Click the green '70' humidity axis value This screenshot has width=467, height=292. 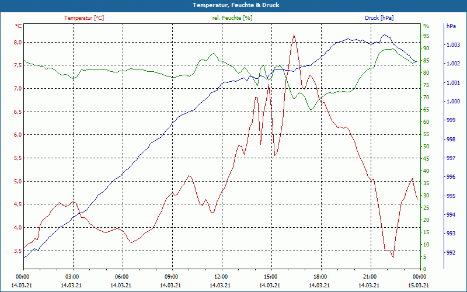coord(426,98)
